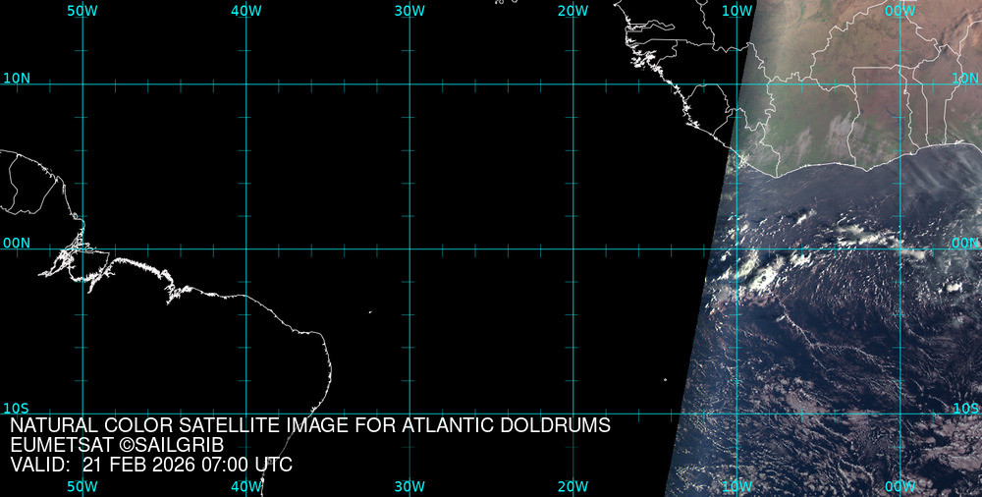Click the EUMETSAT ©SAILGRIB copyright text
Viewport: 982px width, 497px height.
coord(117,445)
